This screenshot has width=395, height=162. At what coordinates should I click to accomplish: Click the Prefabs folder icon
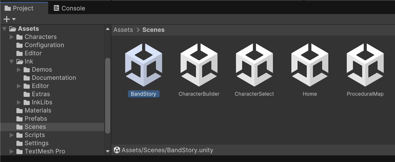tap(19, 119)
